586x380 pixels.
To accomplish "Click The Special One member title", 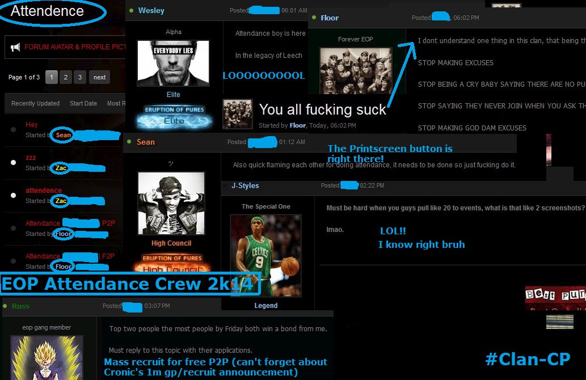I will click(266, 206).
